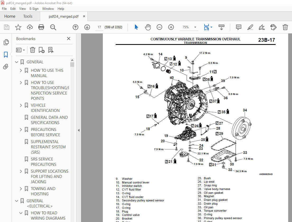Expand HOW TO USE THIS MANUAL bookmark
The width and height of the screenshot is (292, 222).
click(x=21, y=70)
